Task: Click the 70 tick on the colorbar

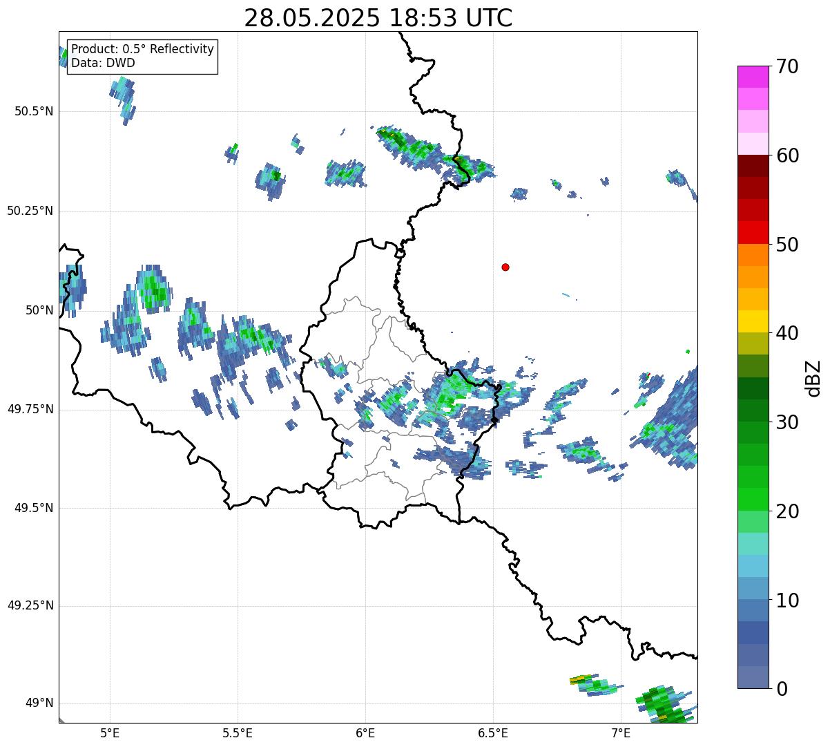Action: pos(786,66)
